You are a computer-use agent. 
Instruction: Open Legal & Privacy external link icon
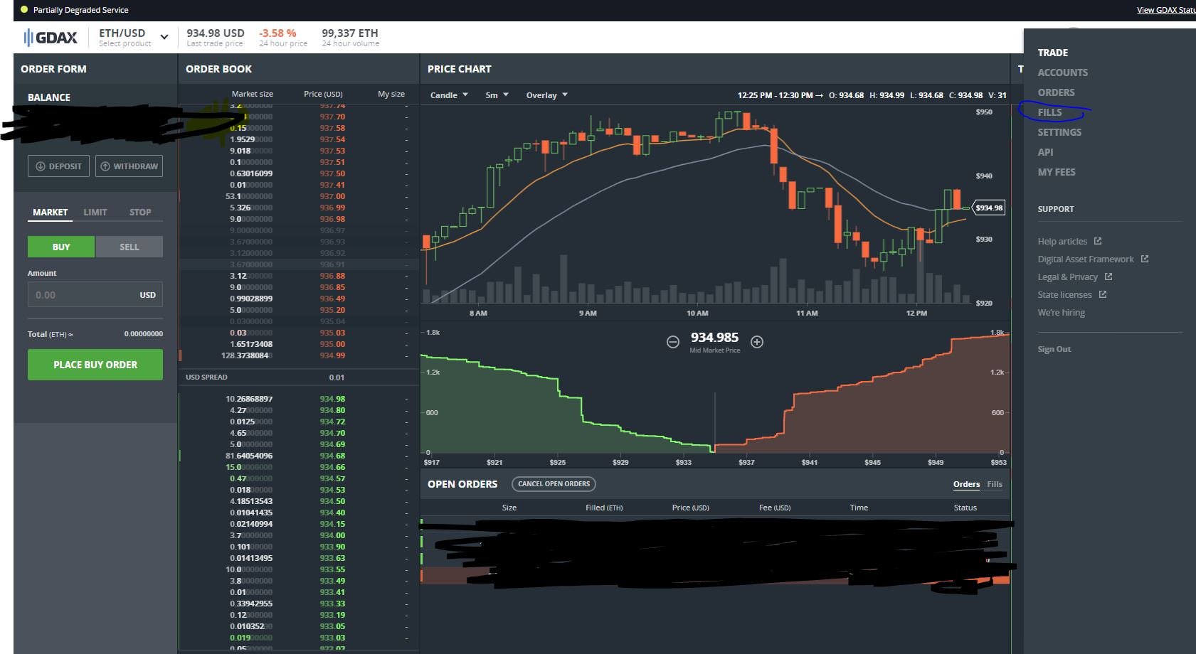click(x=1108, y=277)
